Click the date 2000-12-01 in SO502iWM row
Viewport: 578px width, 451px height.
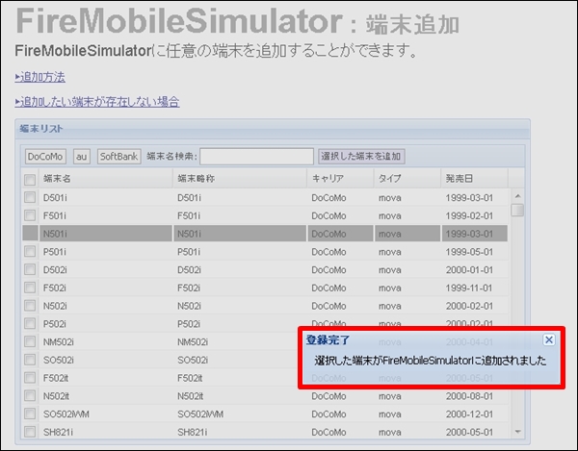pos(469,414)
